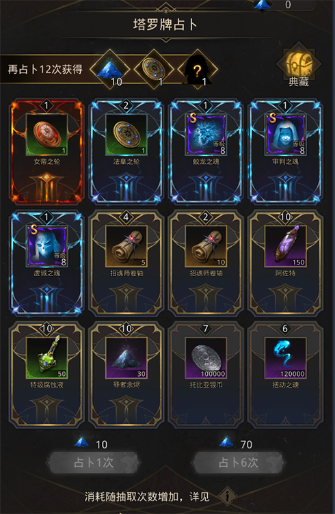
Task: Click the 托比亚银币 silver coin icon
Action: pos(206,357)
